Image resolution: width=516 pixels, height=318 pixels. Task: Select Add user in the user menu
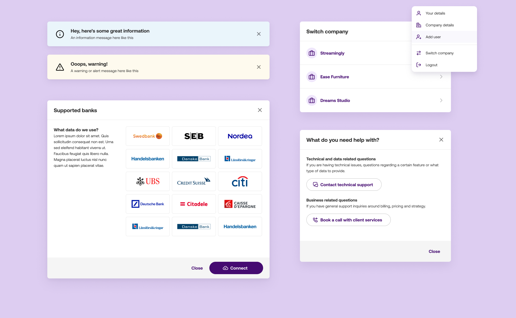[444, 37]
